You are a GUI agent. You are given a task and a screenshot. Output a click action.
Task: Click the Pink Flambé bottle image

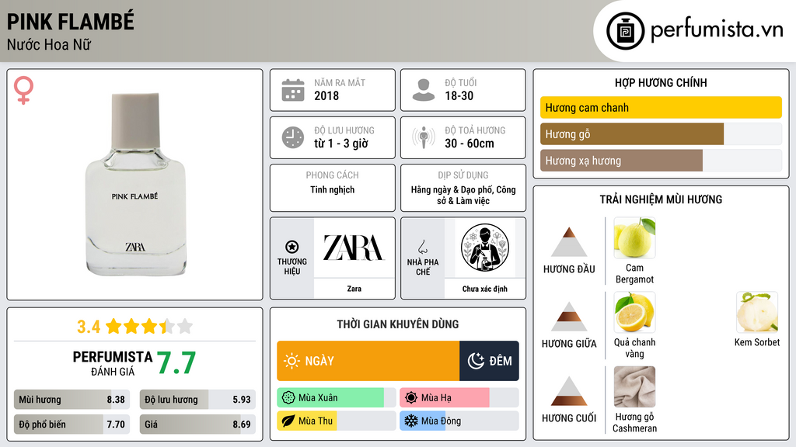point(135,185)
